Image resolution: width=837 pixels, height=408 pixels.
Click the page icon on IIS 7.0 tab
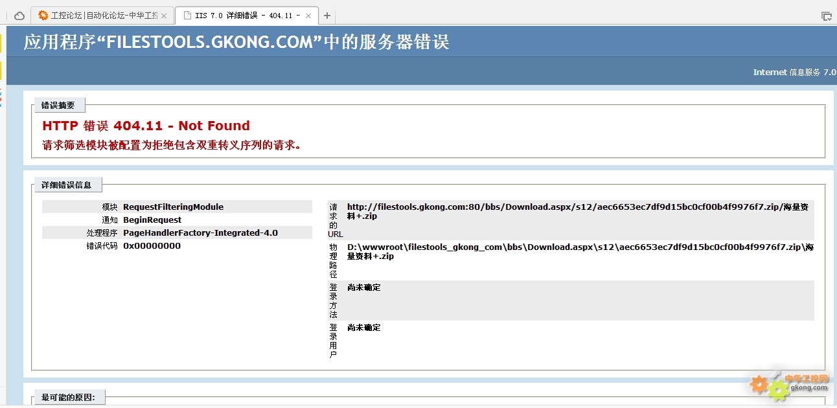(x=187, y=16)
